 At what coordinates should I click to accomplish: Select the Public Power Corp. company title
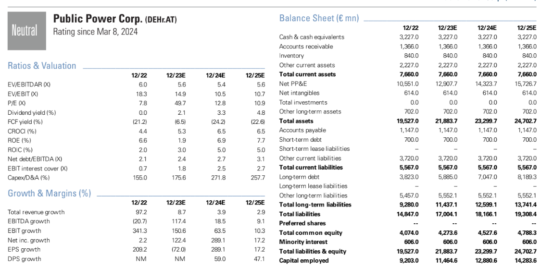click(98, 20)
